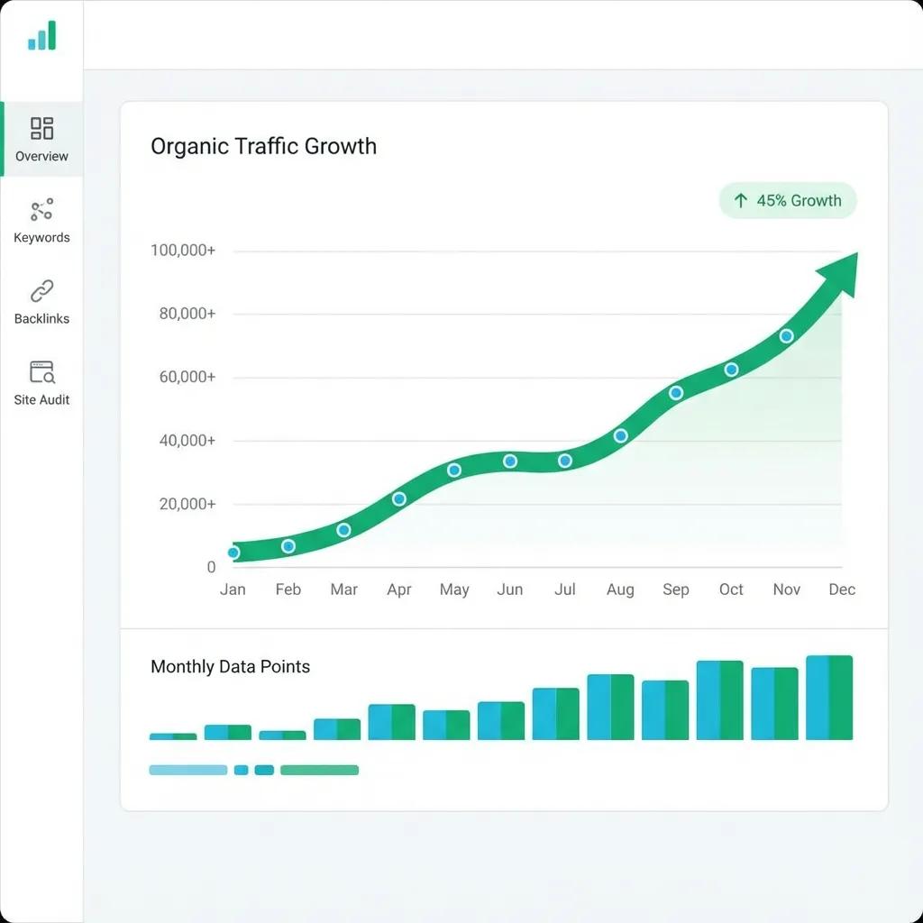This screenshot has height=923, width=923.
Task: Click the green legend color swatch
Action: pos(321,770)
